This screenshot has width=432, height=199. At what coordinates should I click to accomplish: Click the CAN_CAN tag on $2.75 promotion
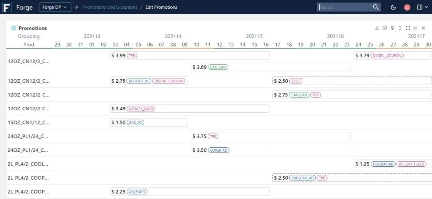pos(299,95)
